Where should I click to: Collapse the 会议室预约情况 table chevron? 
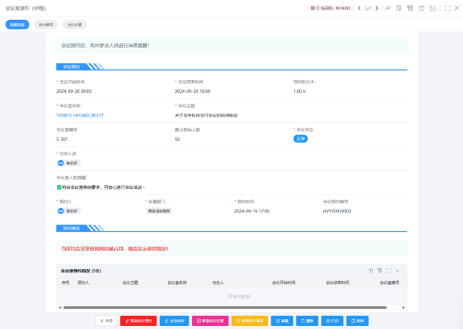click(x=397, y=270)
